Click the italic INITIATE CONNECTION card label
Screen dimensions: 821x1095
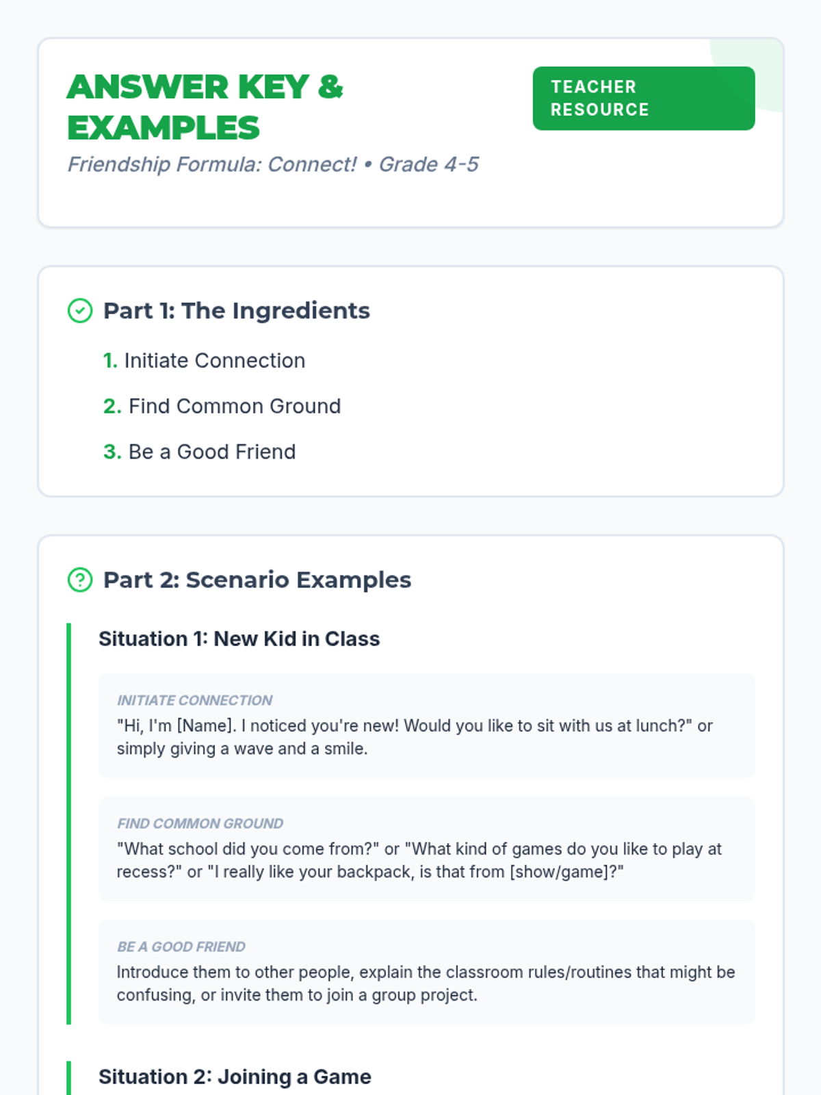(x=194, y=700)
